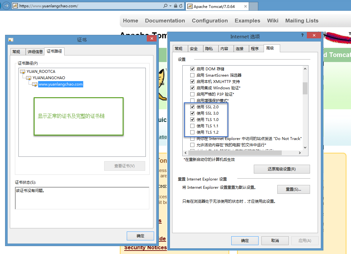Click the YUANLANGCHAO certificate icon
351x254 pixels.
coord(29,78)
